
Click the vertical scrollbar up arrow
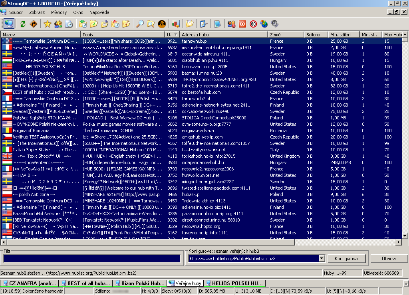pos(405,34)
